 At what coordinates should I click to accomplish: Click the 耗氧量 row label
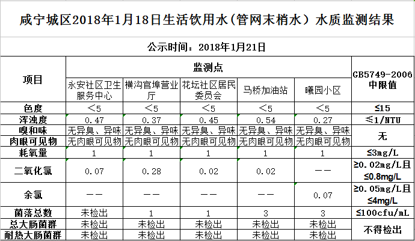[32, 153]
